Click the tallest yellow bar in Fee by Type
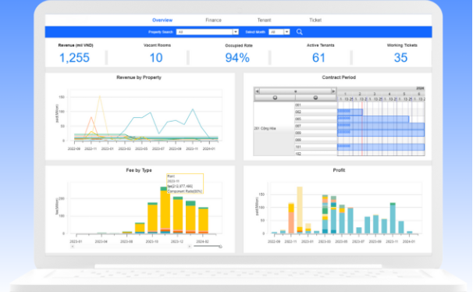Viewport: 473px width, 292px height. click(165, 209)
